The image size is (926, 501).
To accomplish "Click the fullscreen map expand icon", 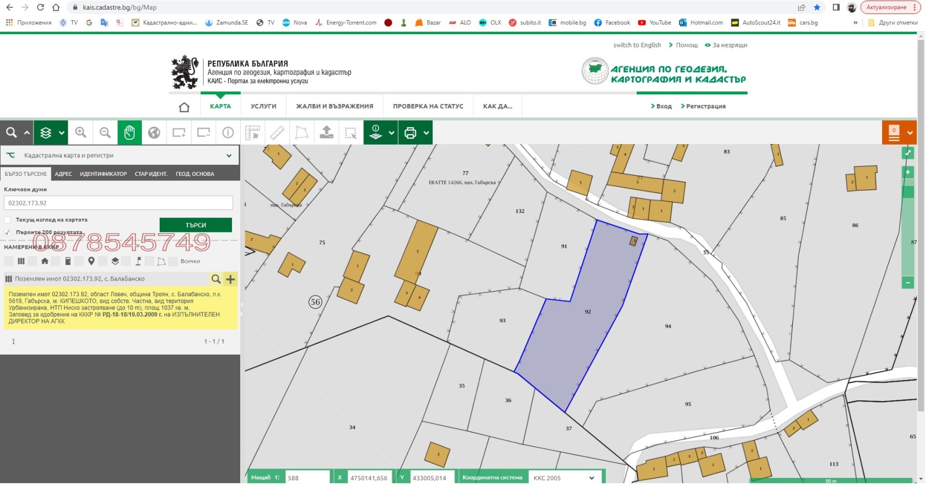I will pos(907,153).
